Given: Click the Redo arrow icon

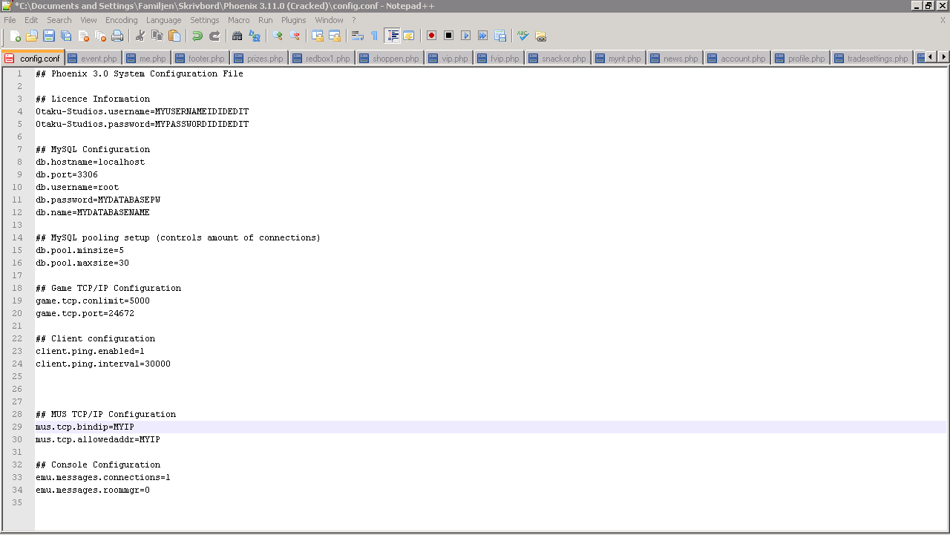Looking at the screenshot, I should pyautogui.click(x=214, y=36).
